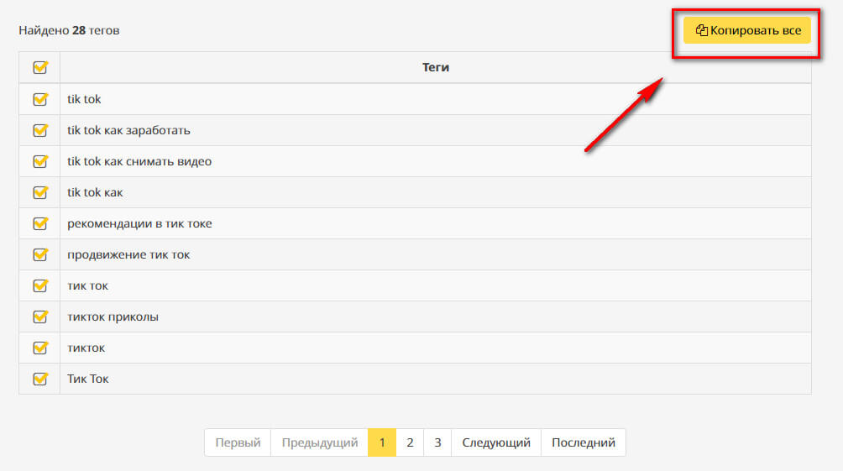The image size is (843, 471).
Task: Uncheck capitalized "Тик Ток" checkbox
Action: 39,379
